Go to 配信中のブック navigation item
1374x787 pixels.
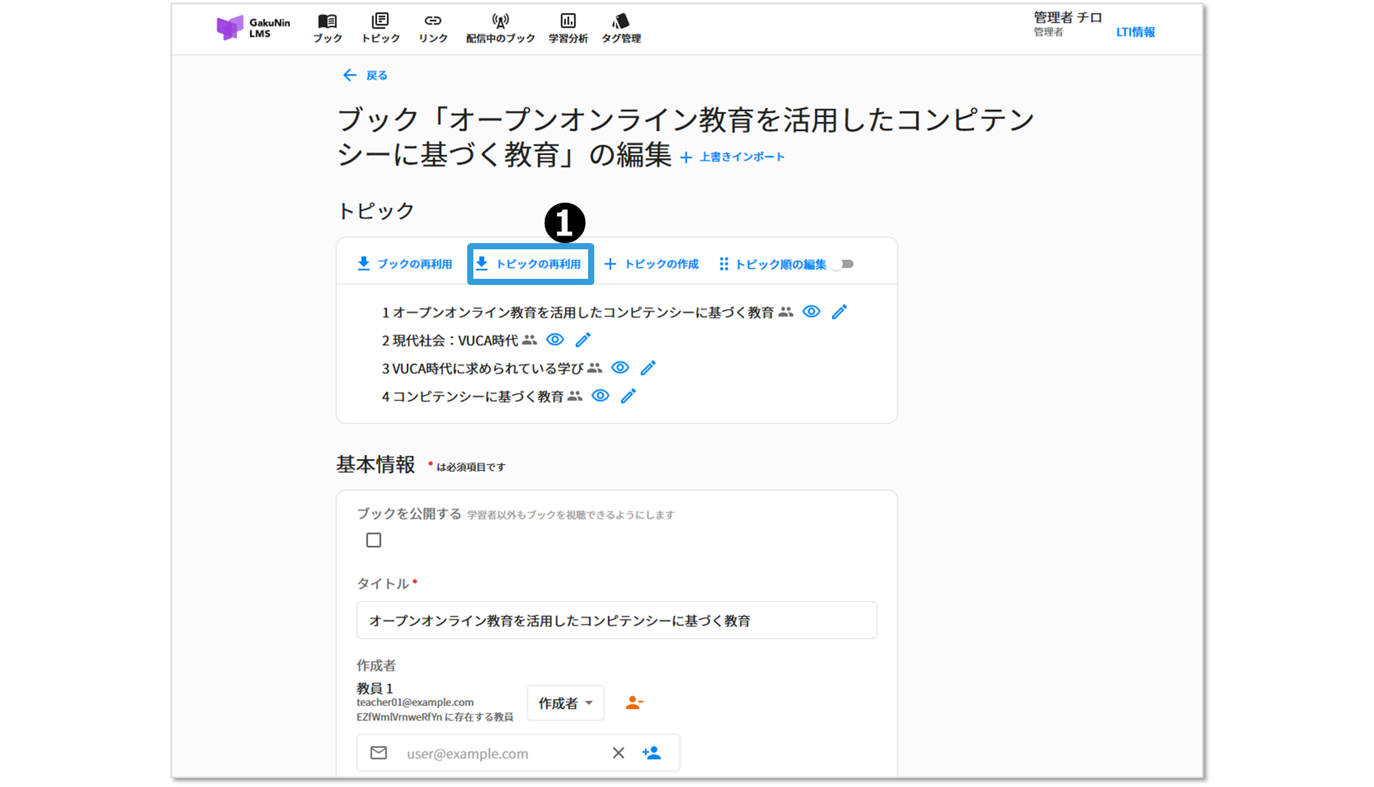(500, 28)
